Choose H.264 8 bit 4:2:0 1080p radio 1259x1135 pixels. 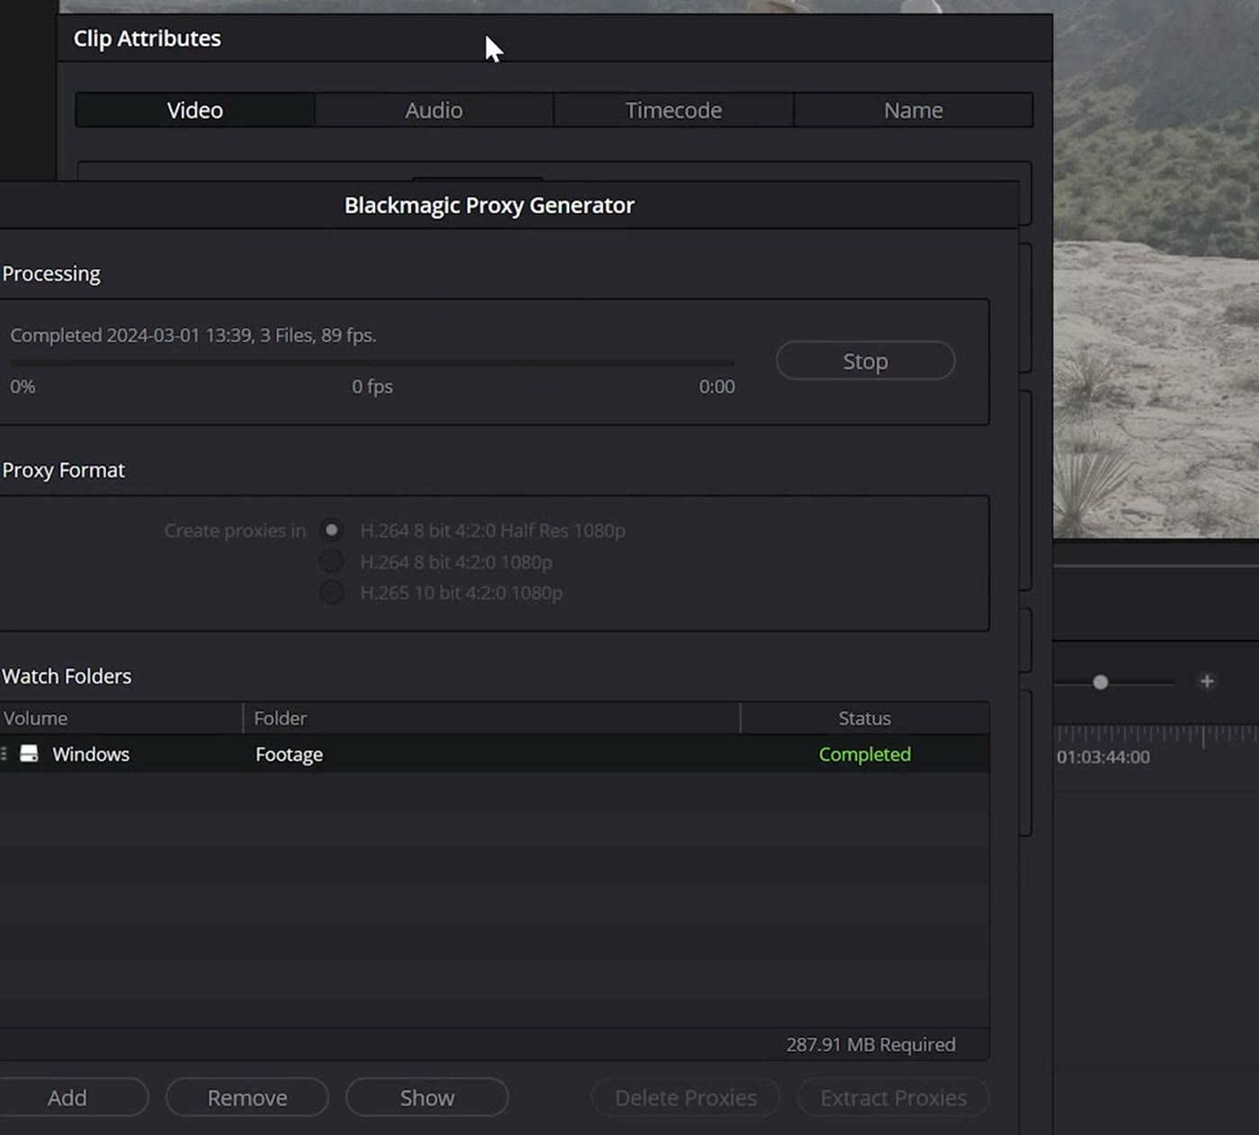(332, 562)
